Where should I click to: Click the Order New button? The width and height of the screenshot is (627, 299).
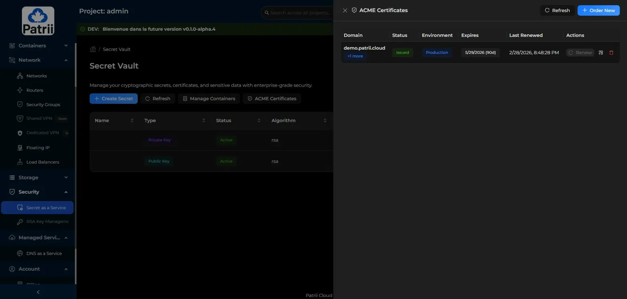tap(598, 10)
